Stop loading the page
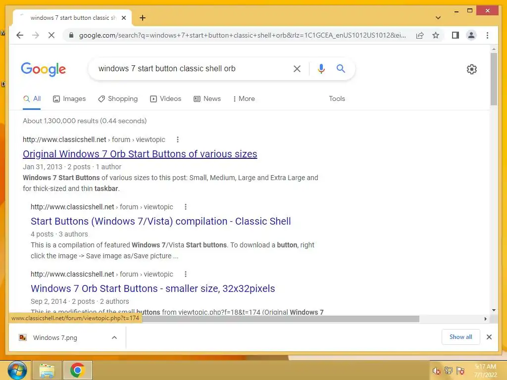 [x=51, y=35]
